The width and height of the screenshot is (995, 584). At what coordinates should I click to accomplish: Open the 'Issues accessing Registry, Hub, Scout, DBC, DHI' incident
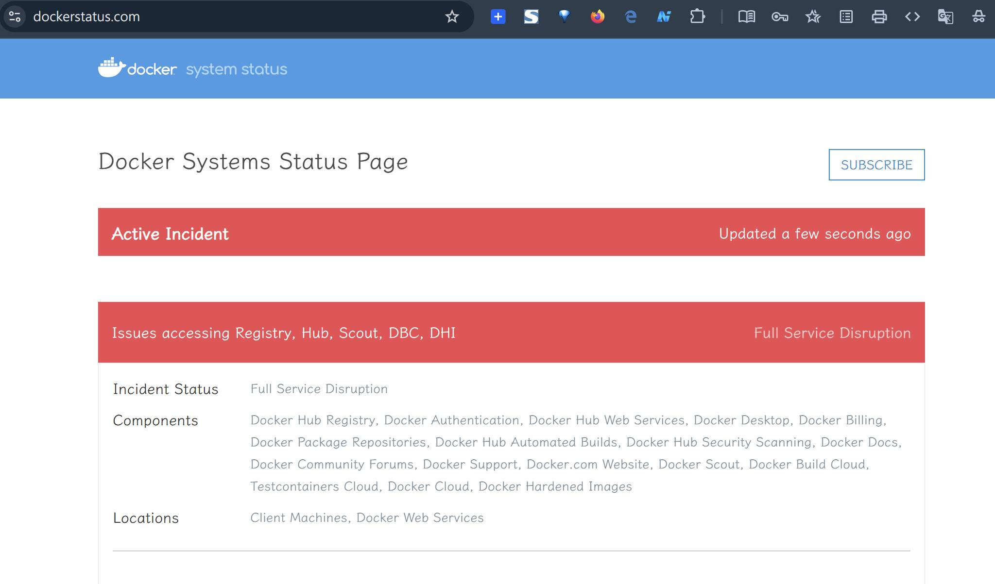[x=284, y=333]
